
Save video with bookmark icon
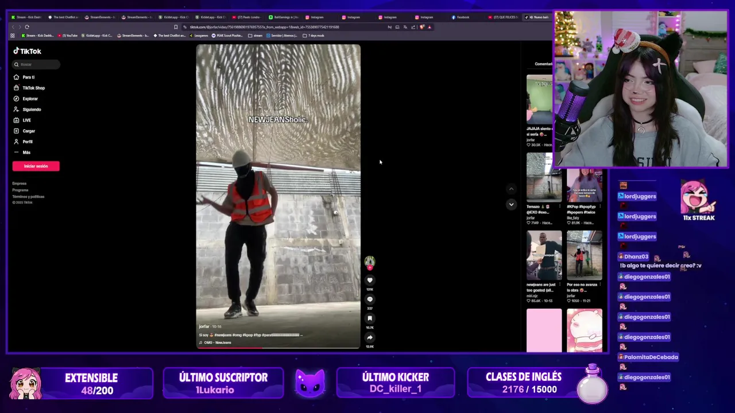370,318
